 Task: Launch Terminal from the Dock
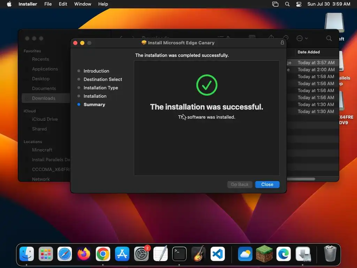179,254
